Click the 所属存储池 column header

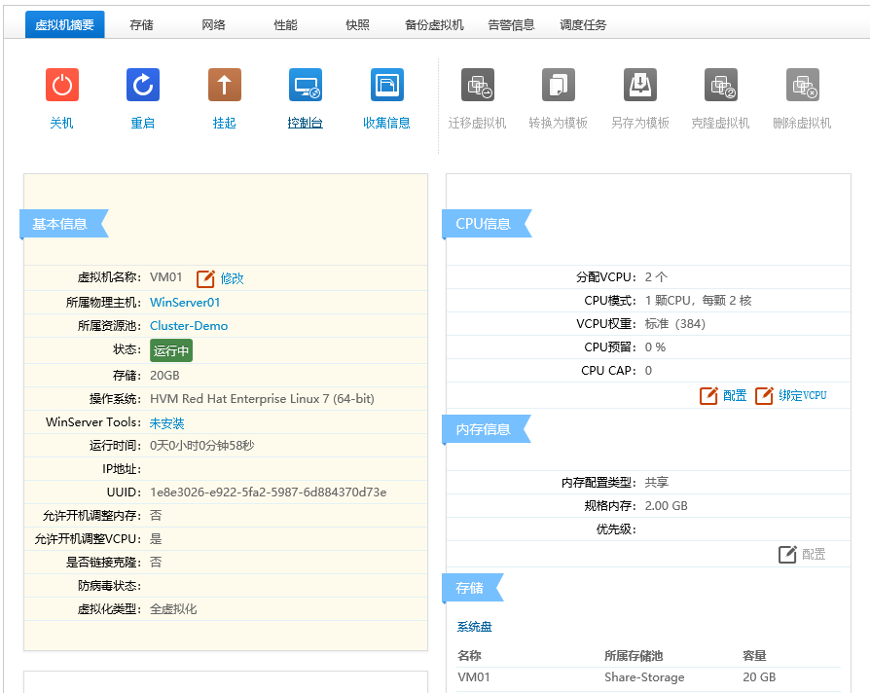tap(634, 656)
